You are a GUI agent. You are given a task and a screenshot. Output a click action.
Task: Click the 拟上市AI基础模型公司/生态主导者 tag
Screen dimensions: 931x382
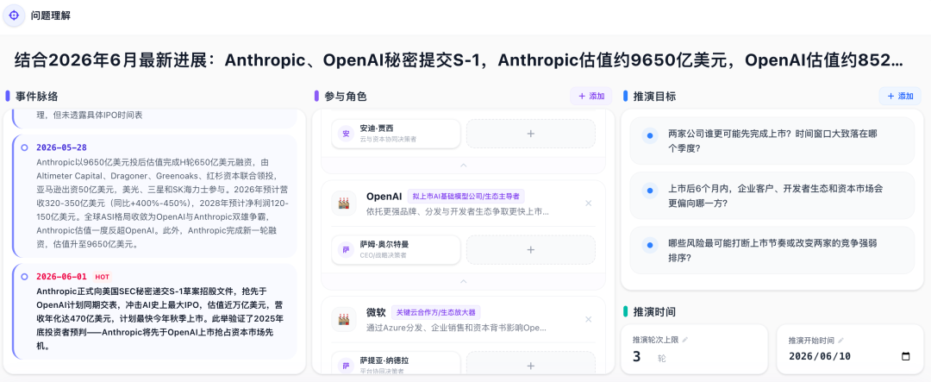click(x=466, y=196)
